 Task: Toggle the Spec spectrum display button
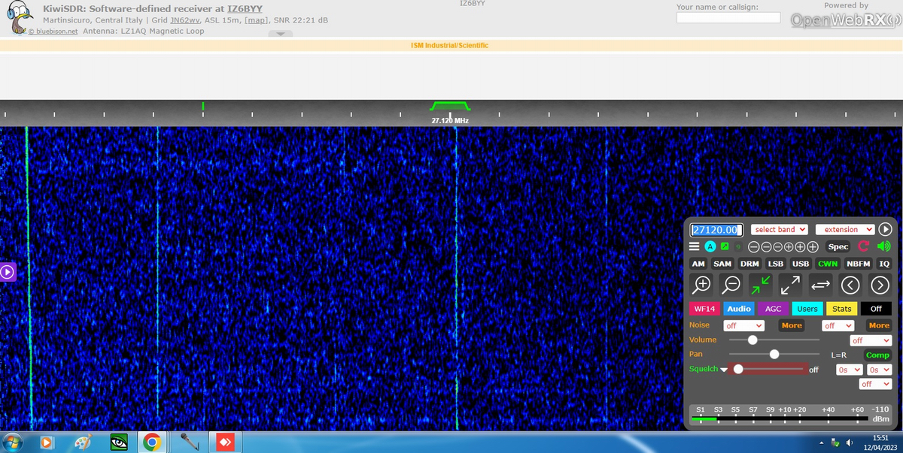838,246
